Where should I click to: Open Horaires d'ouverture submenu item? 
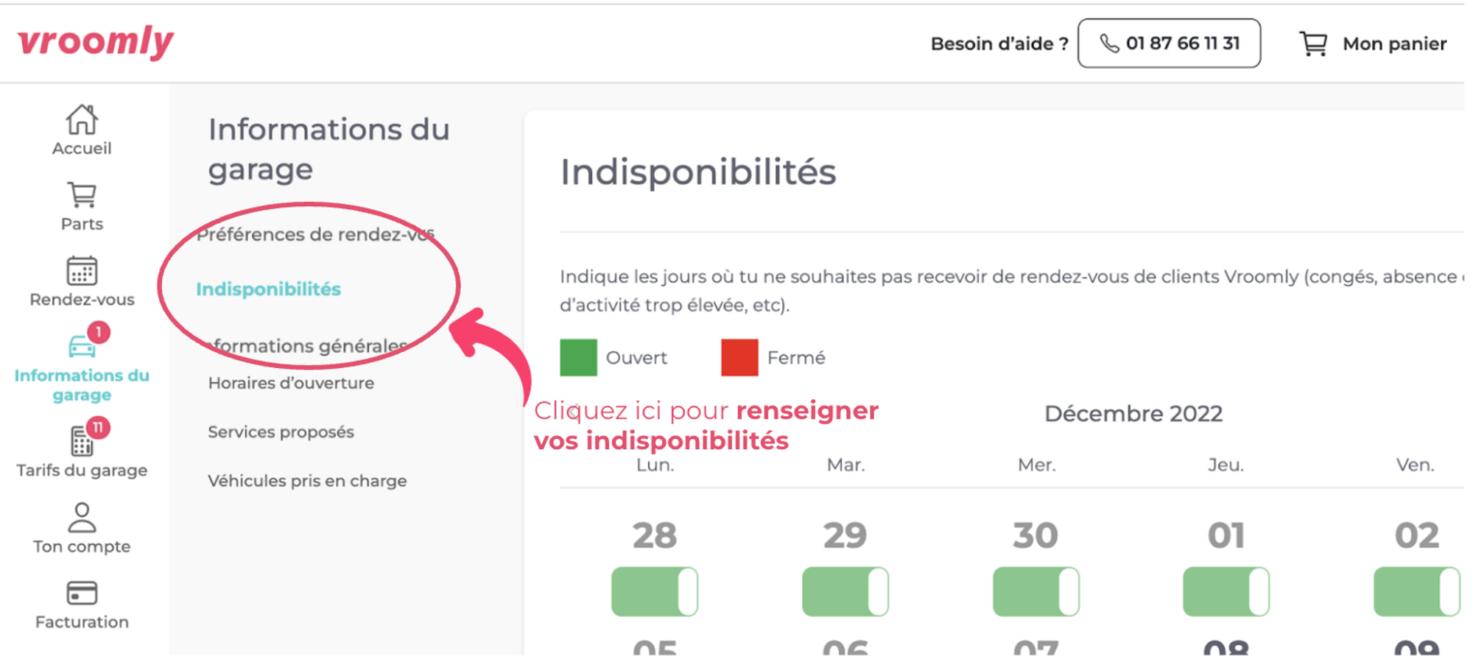pos(291,383)
